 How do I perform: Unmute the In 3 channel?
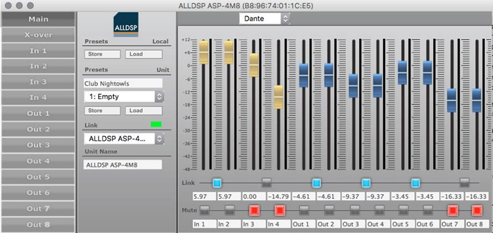(254, 210)
